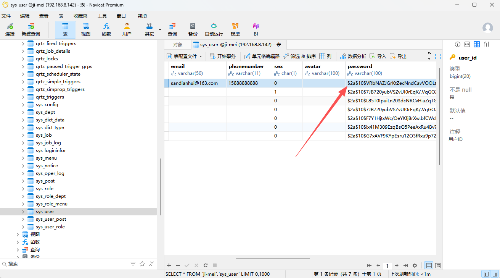
Task: Expand the 查询 tree node
Action: point(18,250)
